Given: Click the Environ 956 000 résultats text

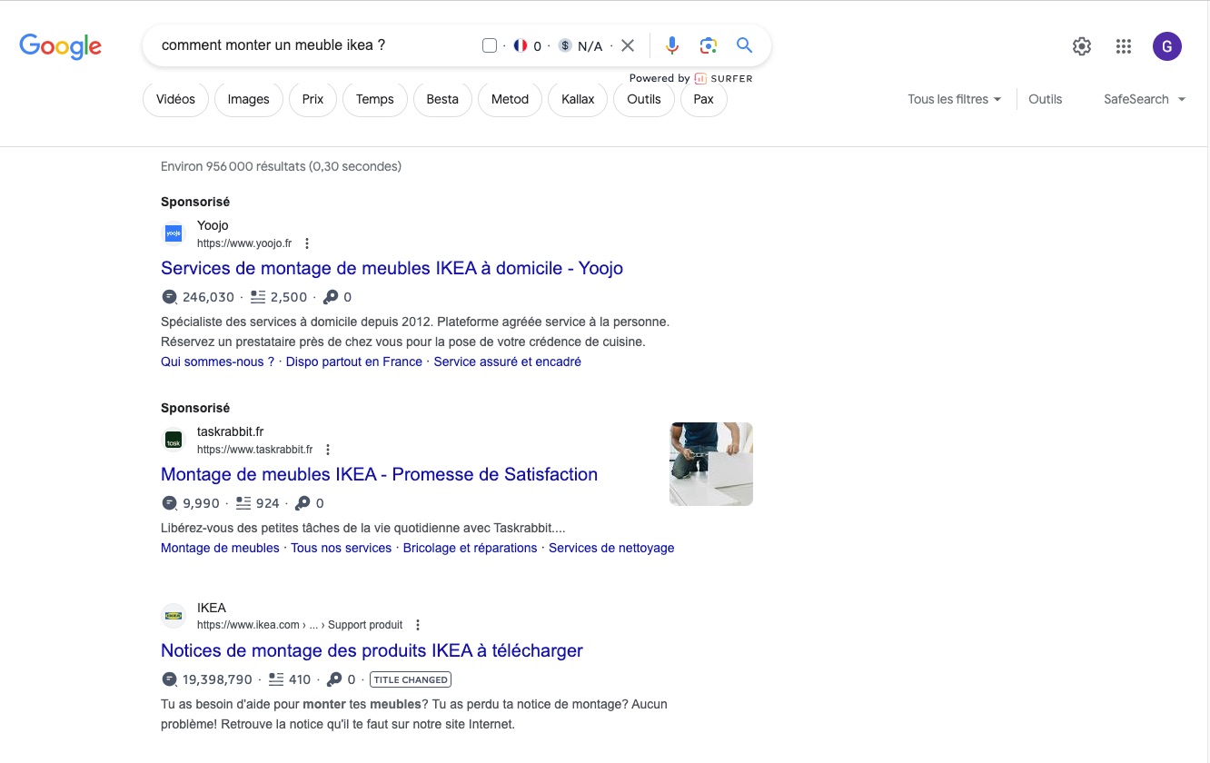Looking at the screenshot, I should pos(281,166).
